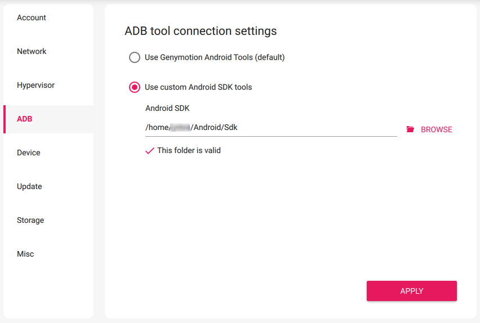Open the Device settings tab
The width and height of the screenshot is (480, 323).
[x=29, y=153]
